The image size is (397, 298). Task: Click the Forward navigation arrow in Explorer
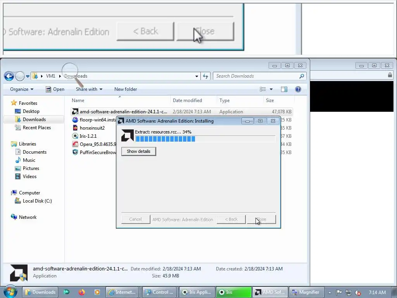[20, 76]
